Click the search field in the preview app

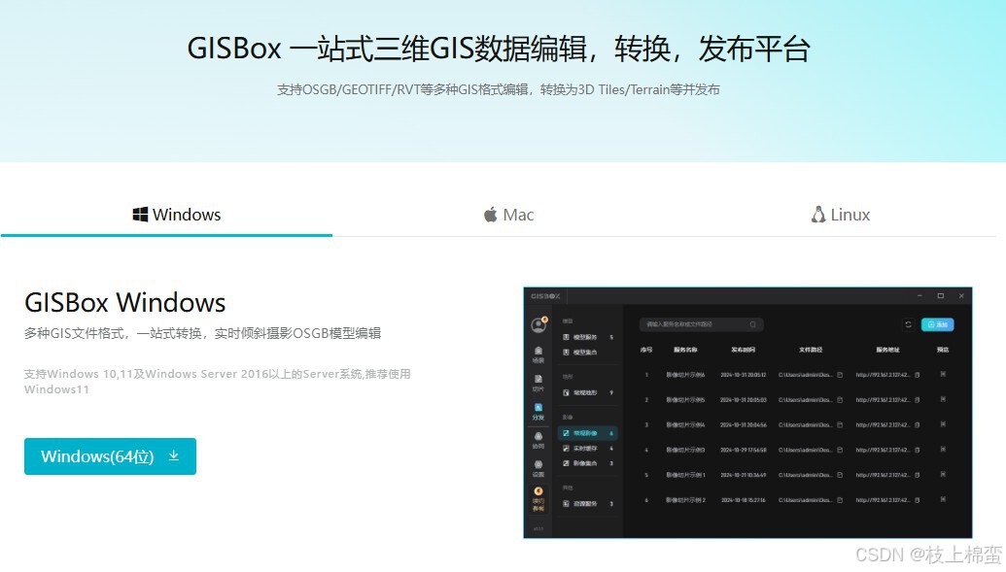pyautogui.click(x=701, y=324)
